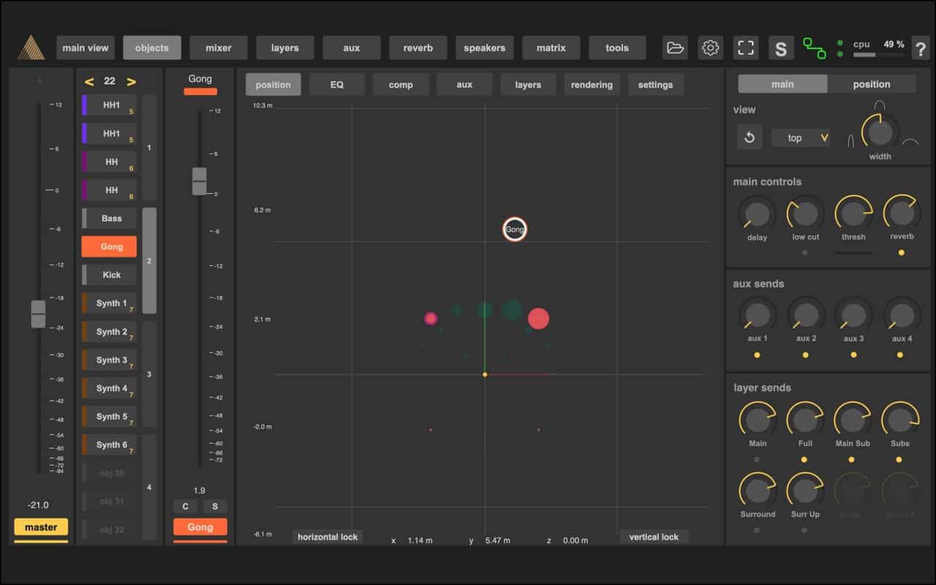
Task: Open the folder icon to load project
Action: click(675, 48)
